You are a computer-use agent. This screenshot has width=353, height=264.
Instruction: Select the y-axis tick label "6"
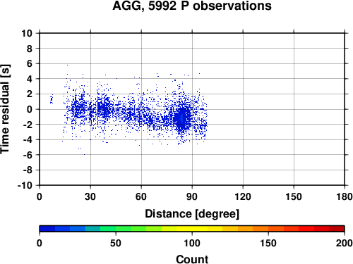[30, 63]
